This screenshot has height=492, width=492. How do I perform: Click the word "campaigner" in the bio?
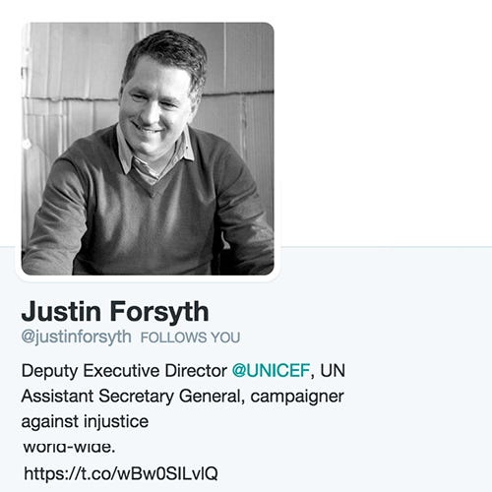[297, 397]
